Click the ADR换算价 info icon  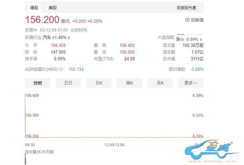click(x=61, y=69)
